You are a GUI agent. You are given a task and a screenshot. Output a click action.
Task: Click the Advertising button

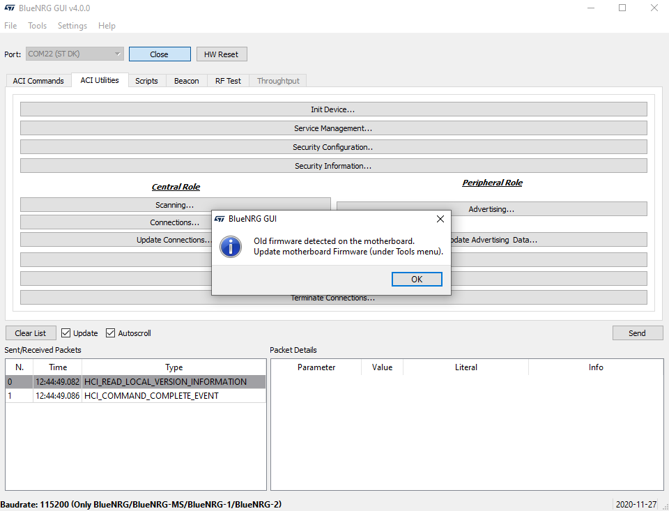pyautogui.click(x=491, y=208)
